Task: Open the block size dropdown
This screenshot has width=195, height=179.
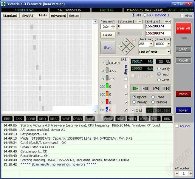Action: pyautogui.click(x=151, y=44)
